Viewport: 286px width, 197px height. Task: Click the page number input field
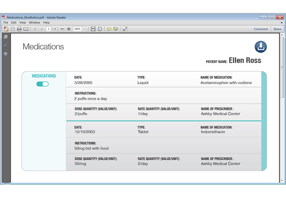pyautogui.click(x=48, y=29)
